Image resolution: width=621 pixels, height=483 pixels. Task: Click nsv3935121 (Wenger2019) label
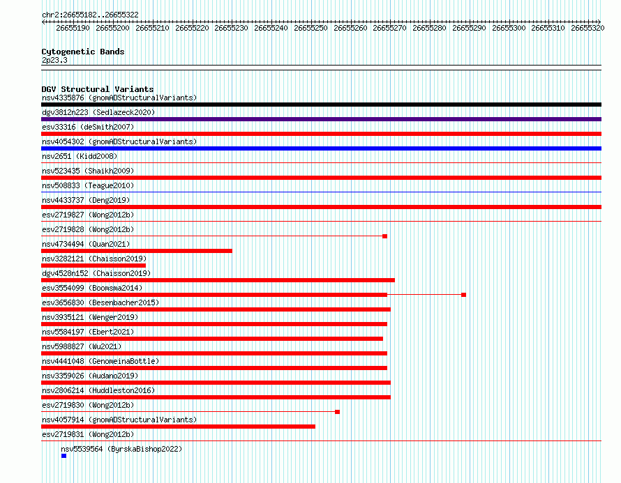tap(90, 317)
